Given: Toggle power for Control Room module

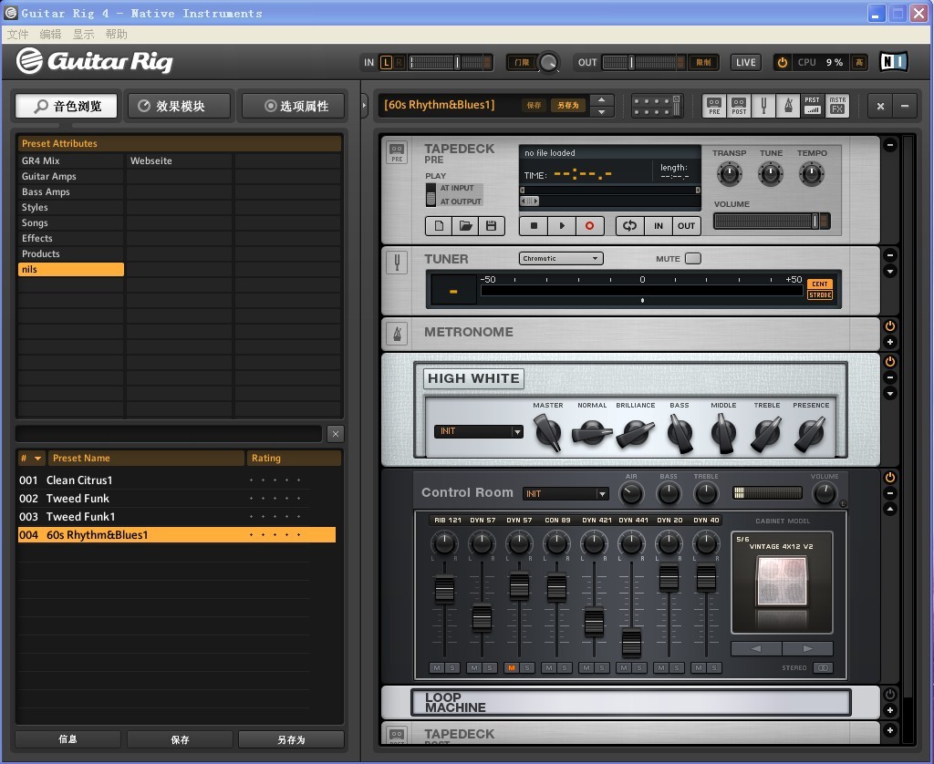Looking at the screenshot, I should (x=890, y=477).
